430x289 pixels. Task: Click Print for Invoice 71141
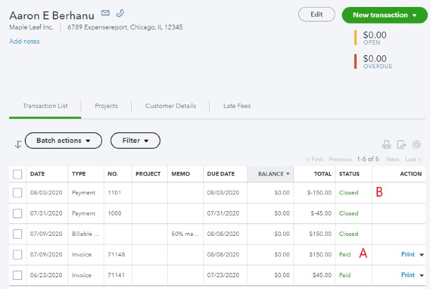click(x=408, y=275)
